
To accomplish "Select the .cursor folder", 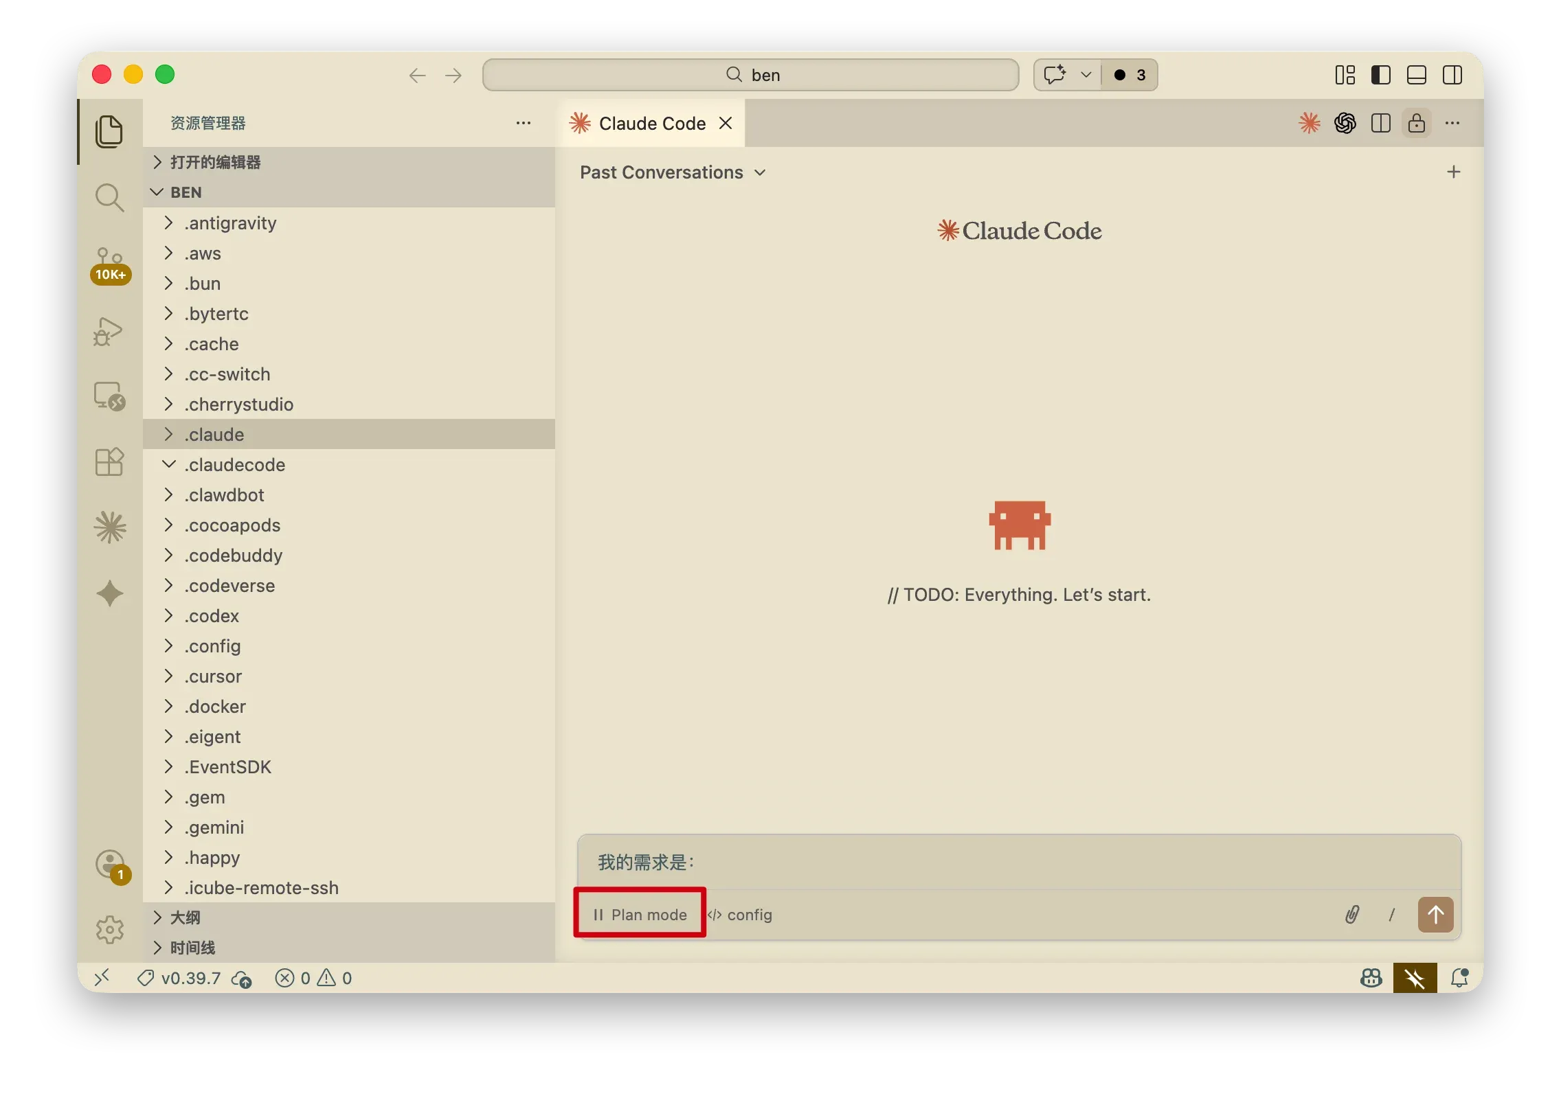I will [349, 676].
